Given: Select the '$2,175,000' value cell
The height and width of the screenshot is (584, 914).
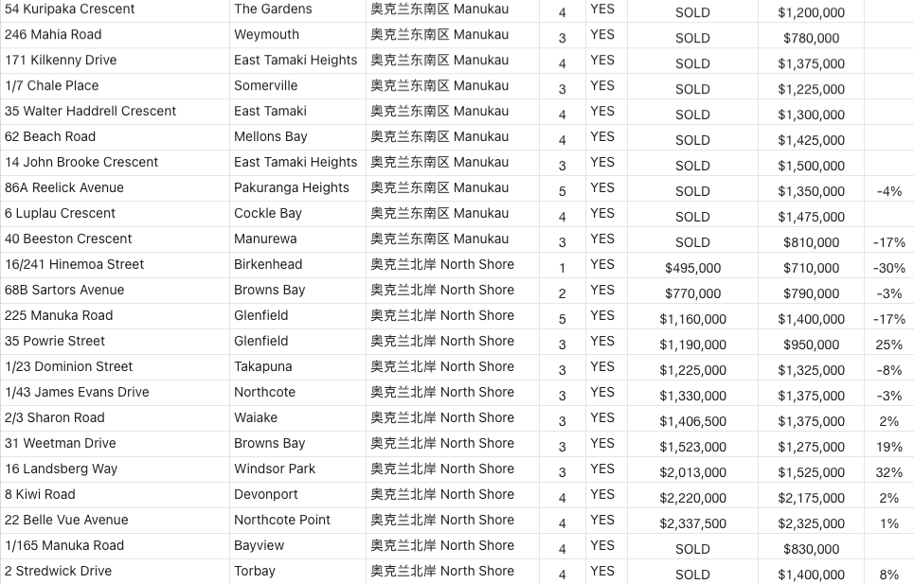Looking at the screenshot, I should pyautogui.click(x=811, y=497).
